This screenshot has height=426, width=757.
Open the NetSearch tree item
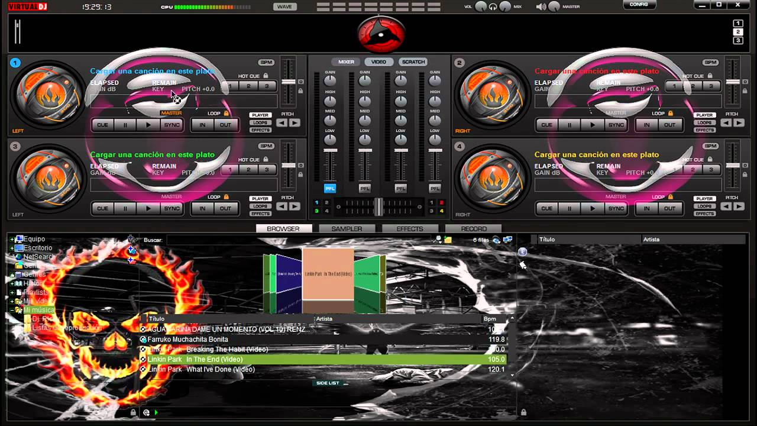pos(38,257)
